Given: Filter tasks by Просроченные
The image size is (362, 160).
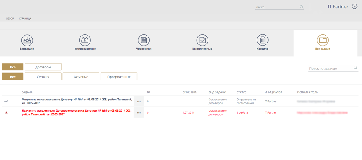Looking at the screenshot, I should point(119,76).
